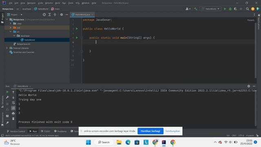
Task: Open run configuration wrench in Run panel
Action: tap(7, 97)
